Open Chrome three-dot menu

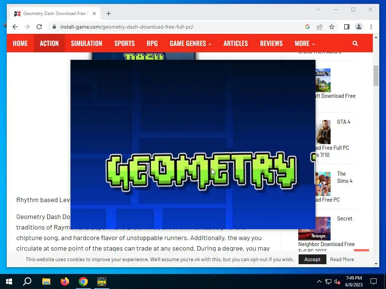(371, 27)
